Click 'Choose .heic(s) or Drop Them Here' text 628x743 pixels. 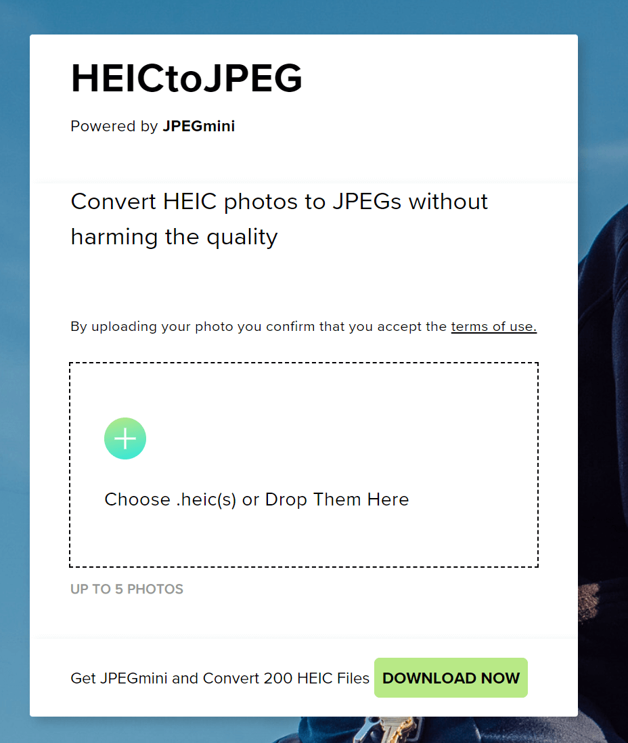(256, 499)
